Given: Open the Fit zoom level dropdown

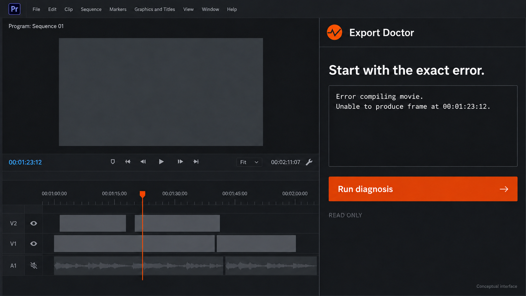Looking at the screenshot, I should pyautogui.click(x=249, y=162).
